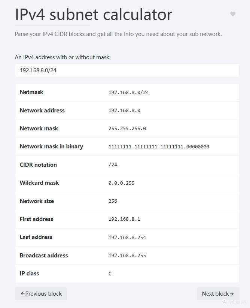
Task: Click the IP class value C
Action: [110, 274]
